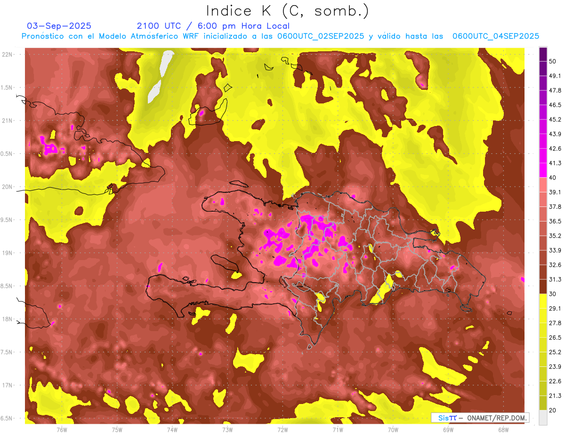Click the "74W" longitude axis label

[172, 430]
